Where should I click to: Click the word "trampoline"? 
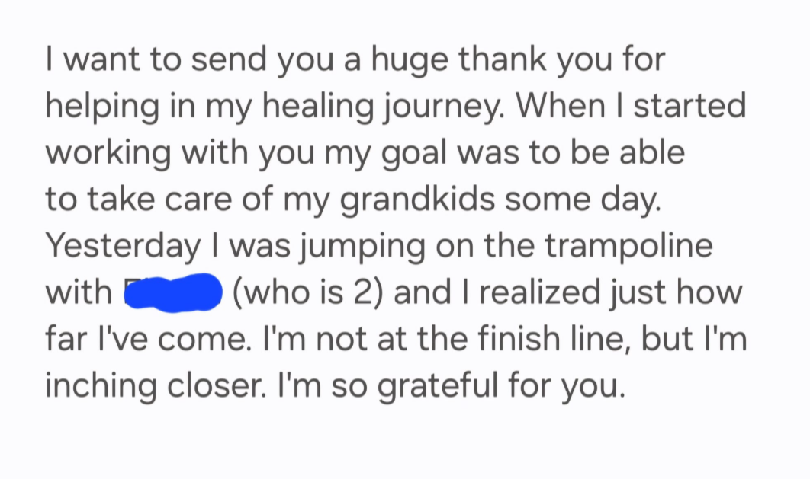click(x=629, y=245)
